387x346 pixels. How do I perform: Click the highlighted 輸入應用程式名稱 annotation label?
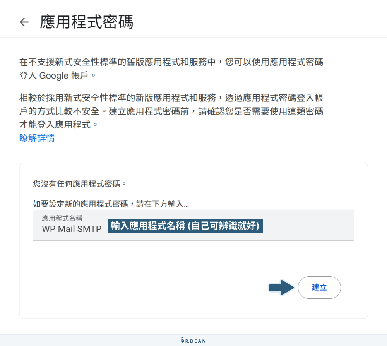coord(185,226)
